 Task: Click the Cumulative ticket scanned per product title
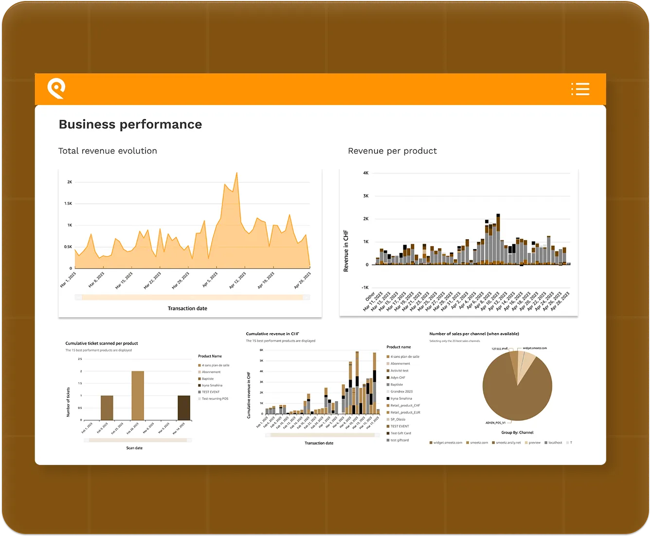[102, 343]
